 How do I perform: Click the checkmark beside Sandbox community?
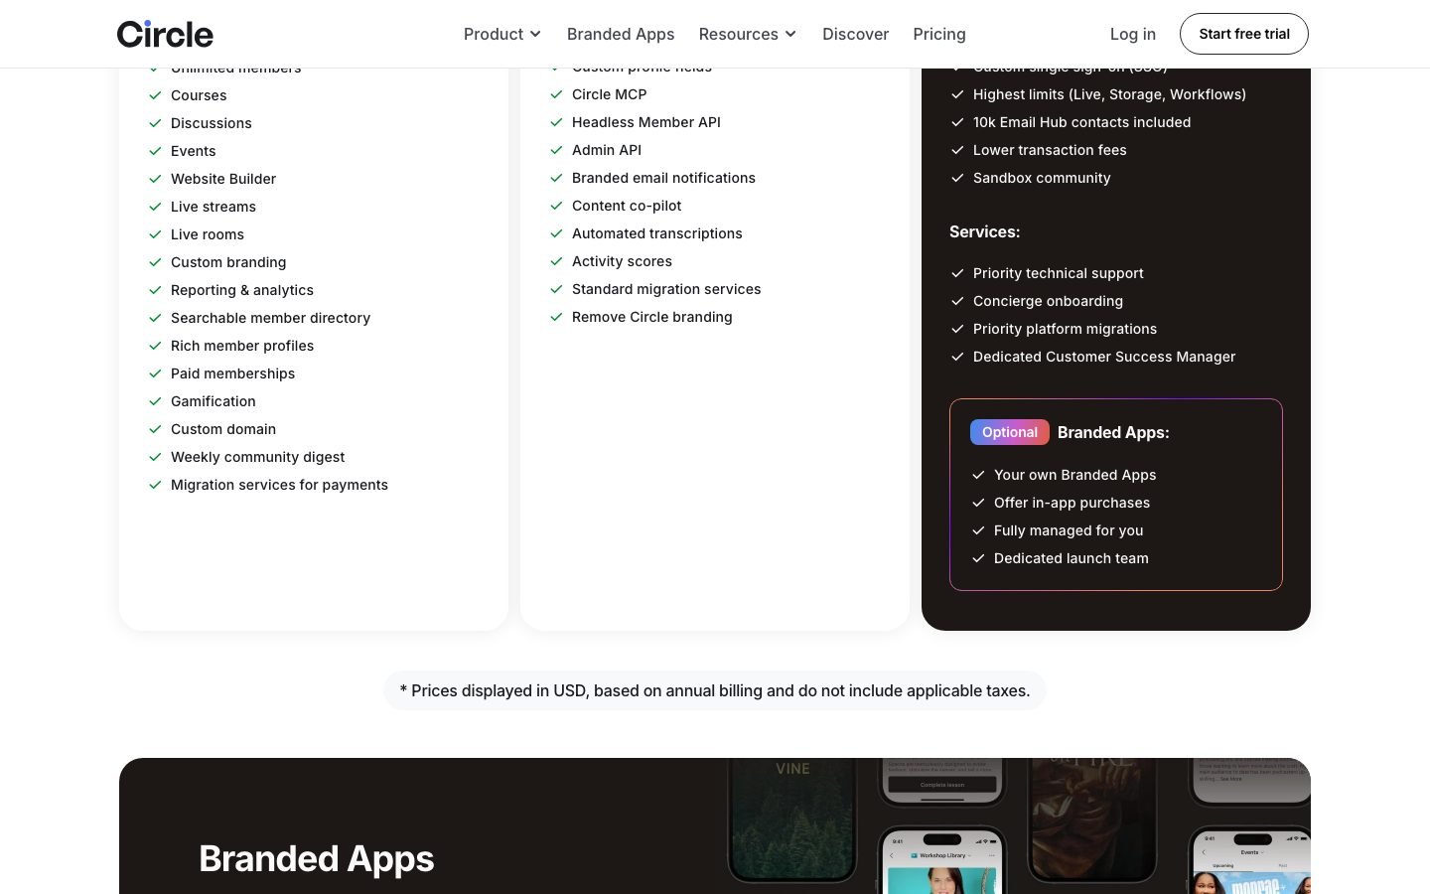tap(957, 178)
